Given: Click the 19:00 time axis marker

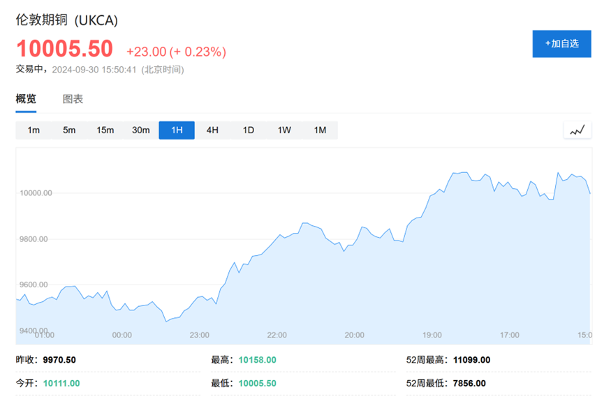Looking at the screenshot, I should pos(432,335).
